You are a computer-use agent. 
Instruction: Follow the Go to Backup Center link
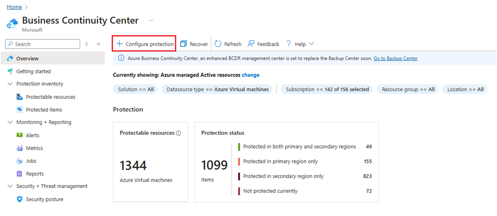tap(395, 58)
